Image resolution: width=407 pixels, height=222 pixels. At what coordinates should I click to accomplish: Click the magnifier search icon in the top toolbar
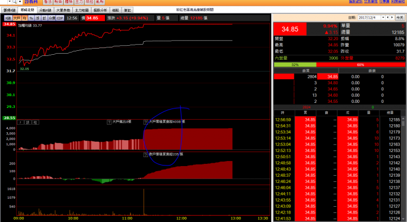coord(15,2)
